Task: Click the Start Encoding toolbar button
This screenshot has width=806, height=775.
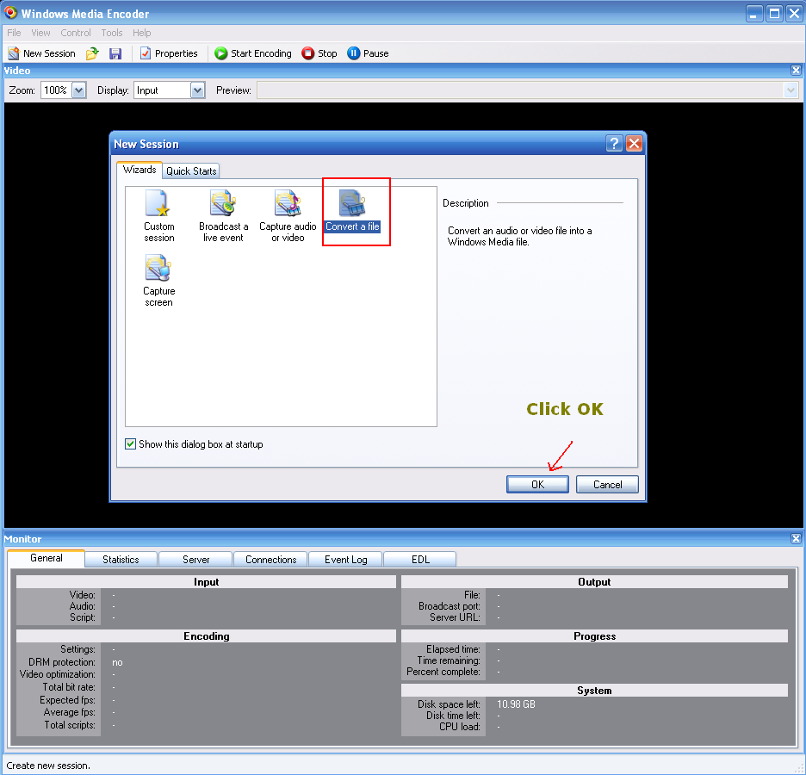Action: coord(253,53)
